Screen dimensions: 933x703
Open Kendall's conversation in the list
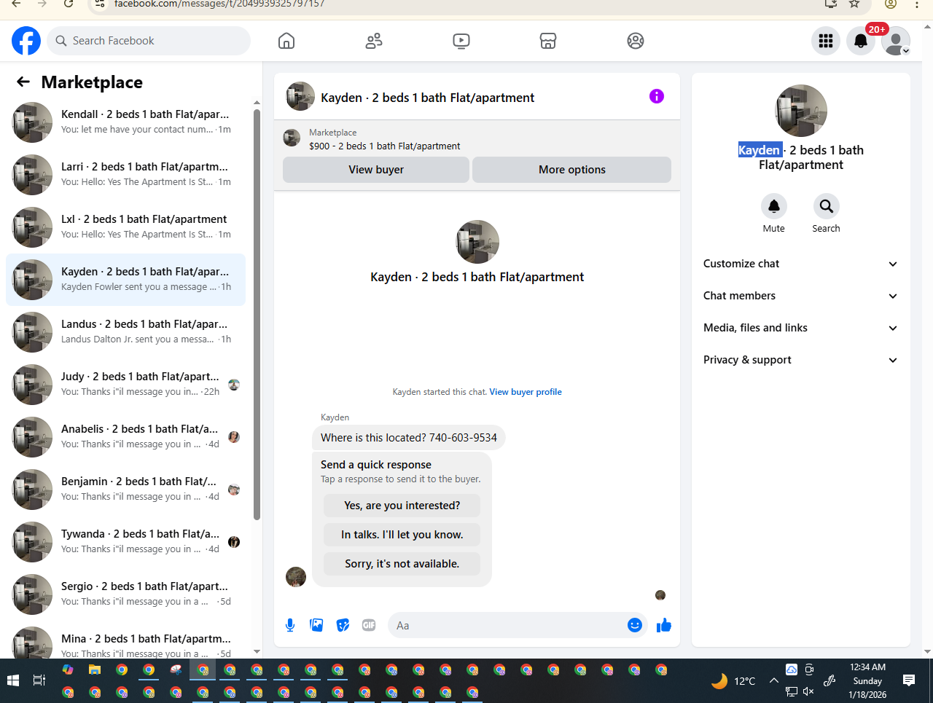[125, 122]
